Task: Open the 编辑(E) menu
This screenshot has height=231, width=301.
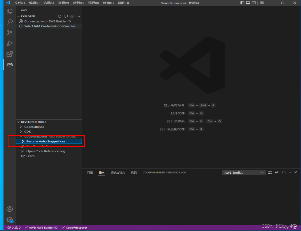Action: point(34,3)
